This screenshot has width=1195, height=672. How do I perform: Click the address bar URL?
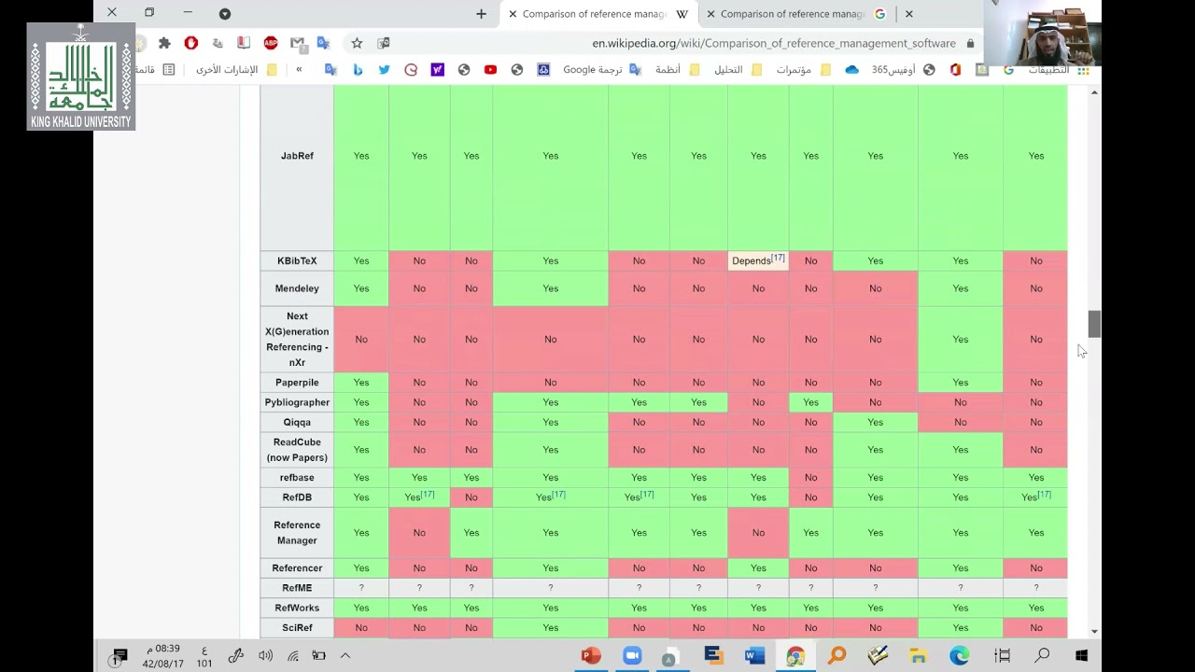pyautogui.click(x=774, y=43)
